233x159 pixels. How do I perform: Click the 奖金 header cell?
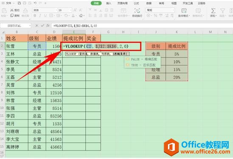point(93,38)
